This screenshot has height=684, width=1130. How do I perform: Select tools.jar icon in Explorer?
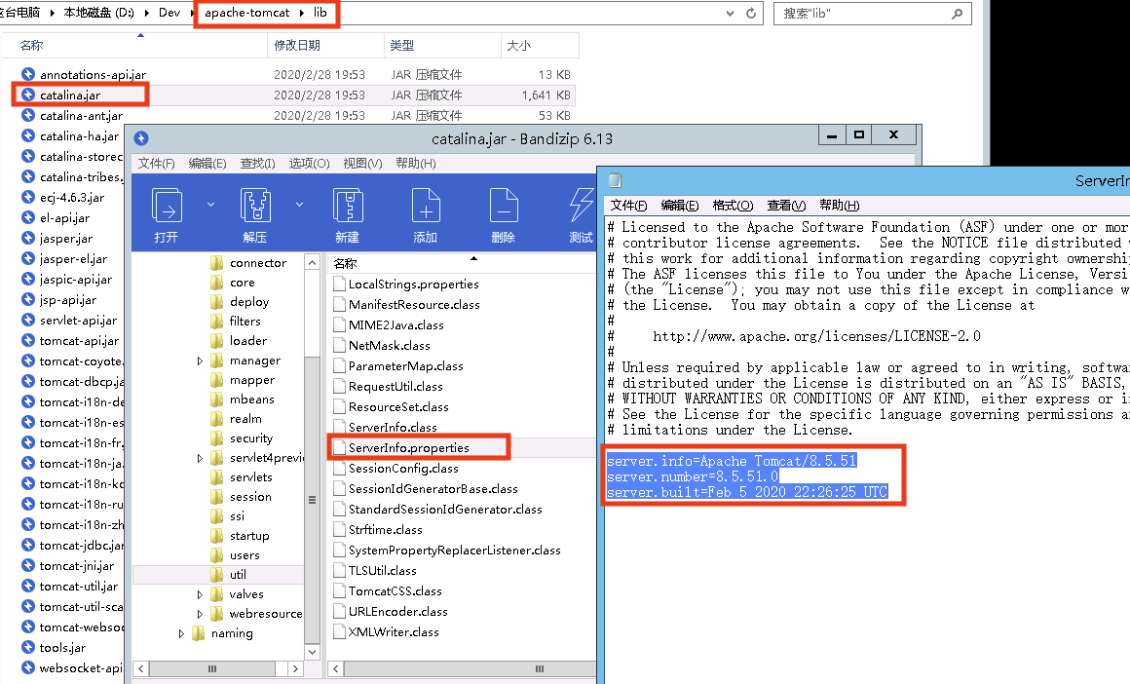tap(28, 647)
